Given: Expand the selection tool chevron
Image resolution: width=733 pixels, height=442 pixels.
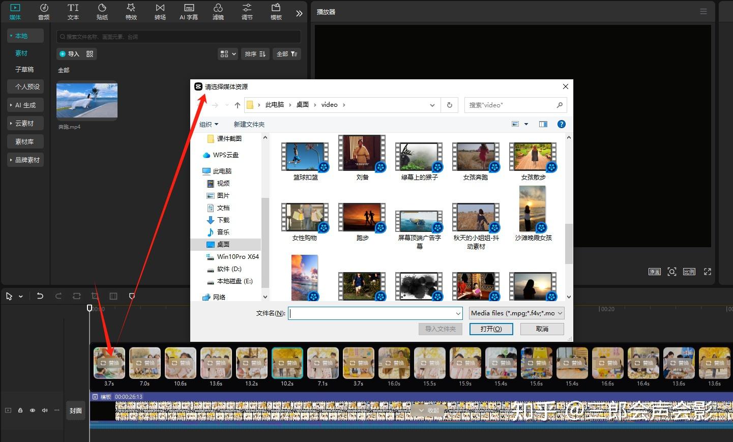Looking at the screenshot, I should pyautogui.click(x=20, y=296).
